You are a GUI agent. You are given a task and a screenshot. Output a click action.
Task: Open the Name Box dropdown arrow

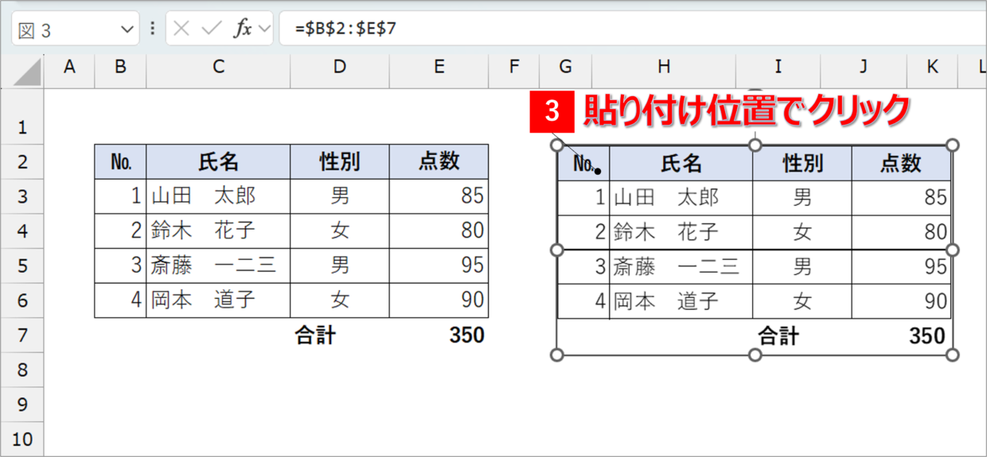pyautogui.click(x=127, y=30)
